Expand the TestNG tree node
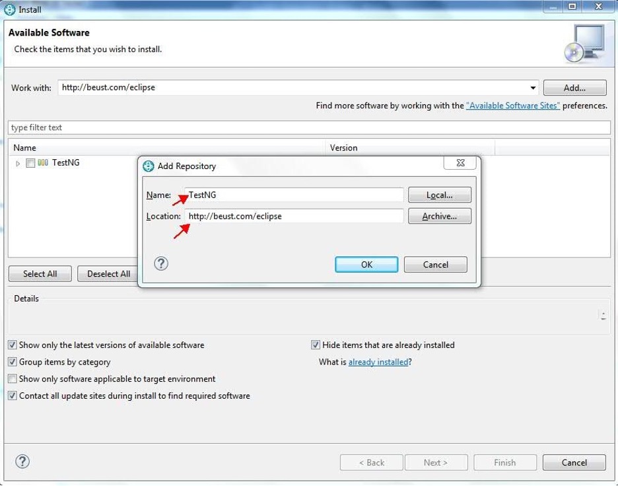618x486 pixels. 18,163
